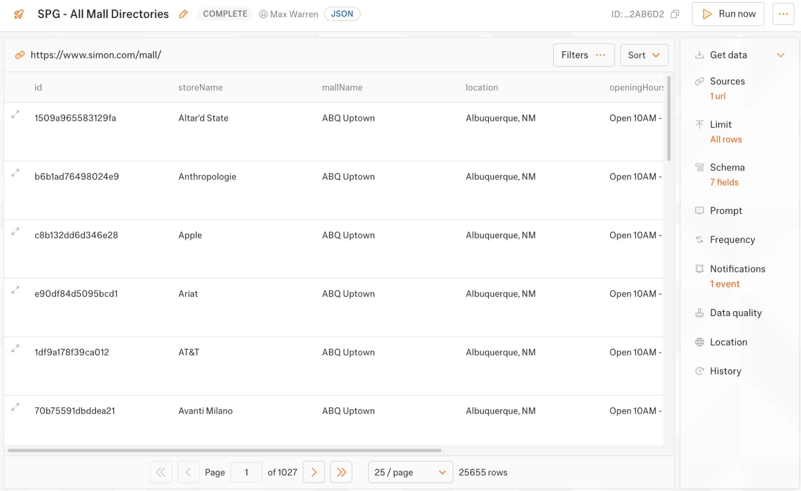Open the 25 / page dropdown
The width and height of the screenshot is (801, 491).
(410, 472)
